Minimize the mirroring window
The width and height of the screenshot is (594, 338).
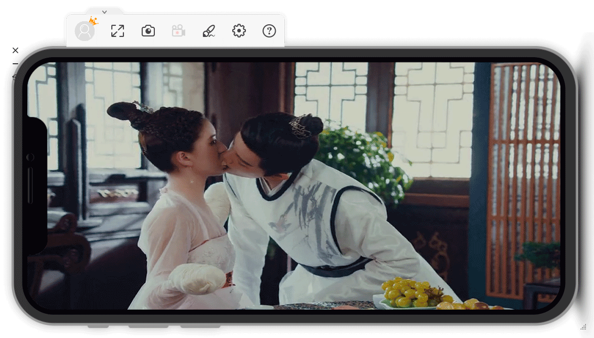point(15,64)
